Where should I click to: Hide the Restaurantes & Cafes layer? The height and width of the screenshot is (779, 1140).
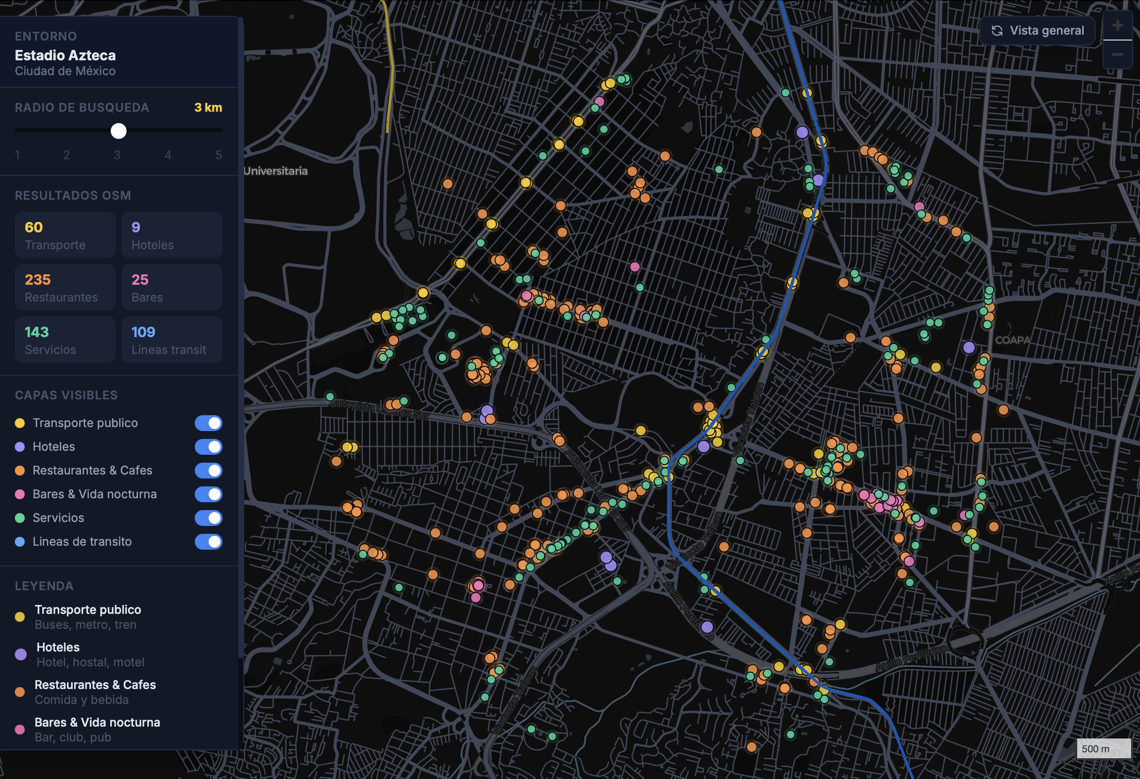click(x=208, y=471)
